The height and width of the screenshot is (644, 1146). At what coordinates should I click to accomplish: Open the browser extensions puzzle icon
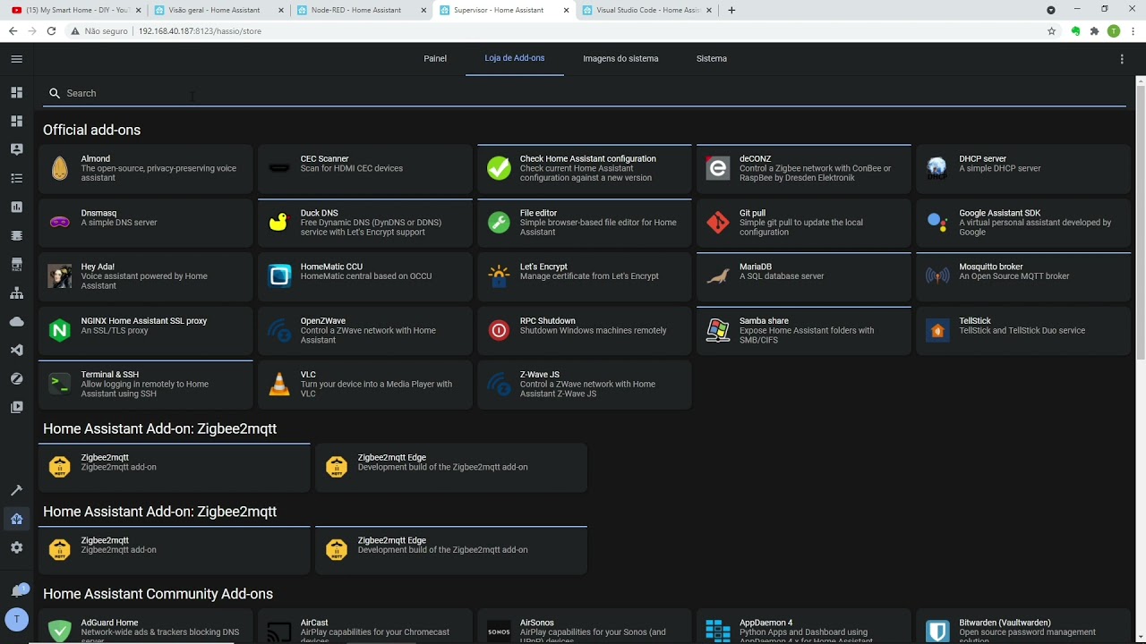(x=1094, y=31)
